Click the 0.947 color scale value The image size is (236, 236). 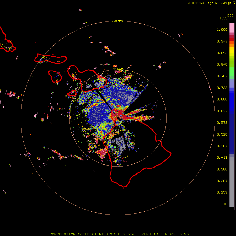pyautogui.click(x=222, y=41)
